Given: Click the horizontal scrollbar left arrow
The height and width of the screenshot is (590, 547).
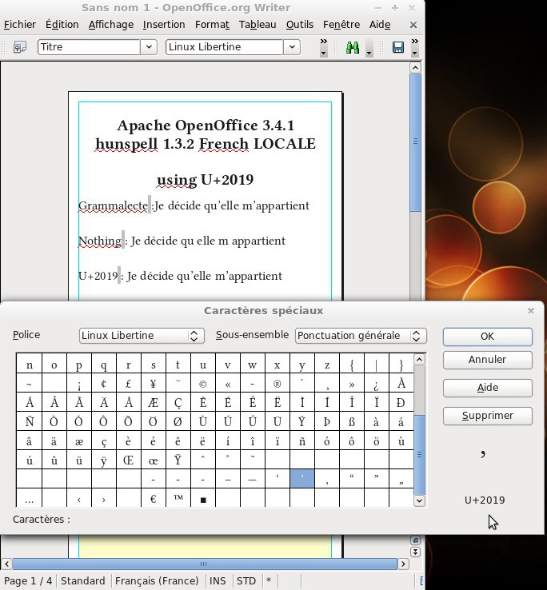Looking at the screenshot, I should 6,564.
